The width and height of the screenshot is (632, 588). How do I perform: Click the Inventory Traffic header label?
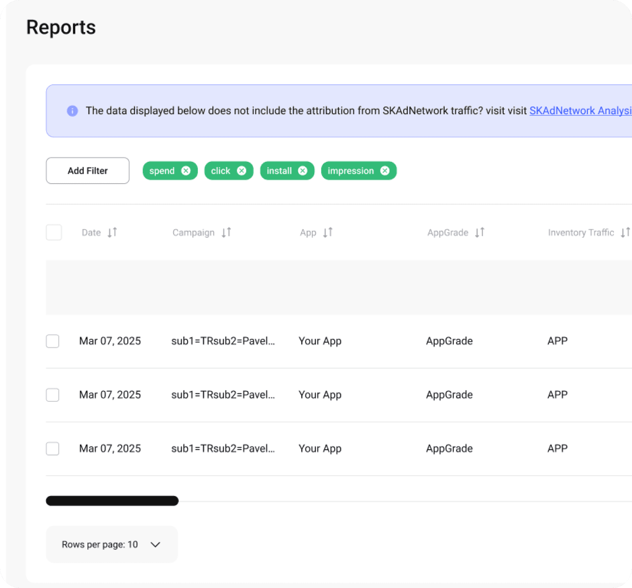(581, 233)
